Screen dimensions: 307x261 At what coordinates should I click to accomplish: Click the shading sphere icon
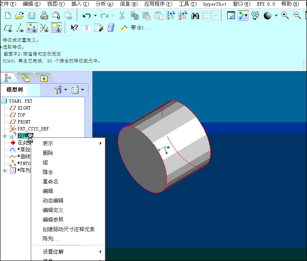coord(268,16)
